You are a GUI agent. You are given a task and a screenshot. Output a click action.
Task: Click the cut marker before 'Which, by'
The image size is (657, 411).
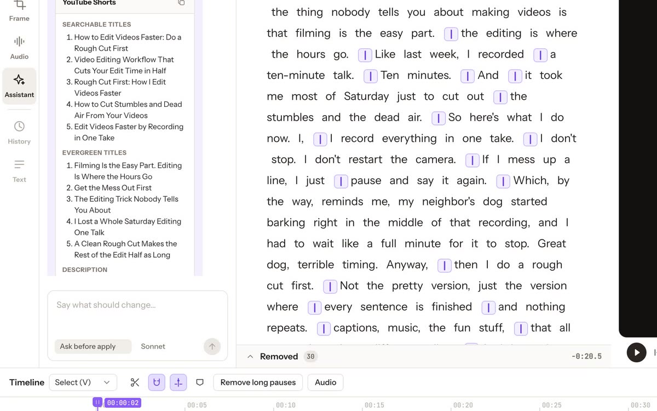click(504, 181)
